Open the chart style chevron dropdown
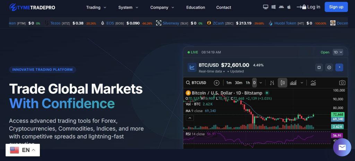355x161 pixels. pos(302,83)
